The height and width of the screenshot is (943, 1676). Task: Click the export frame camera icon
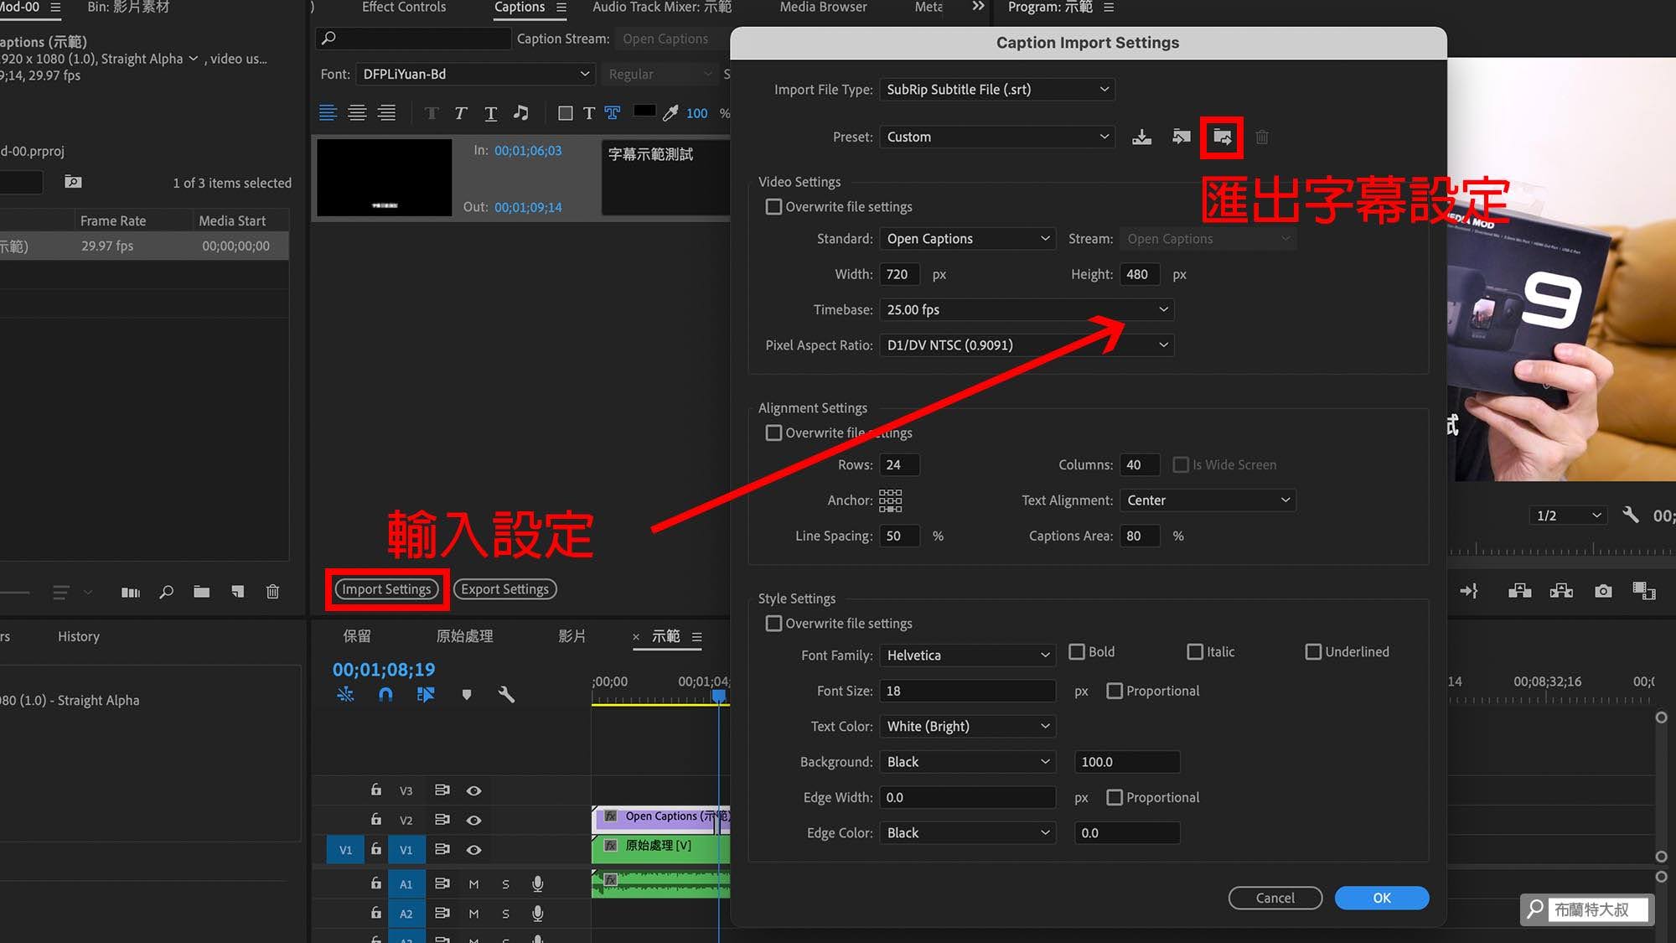pos(1602,591)
